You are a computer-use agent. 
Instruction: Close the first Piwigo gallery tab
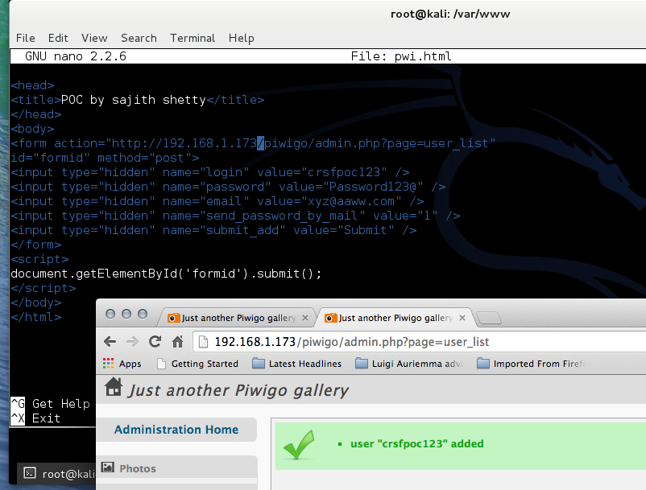tap(305, 318)
